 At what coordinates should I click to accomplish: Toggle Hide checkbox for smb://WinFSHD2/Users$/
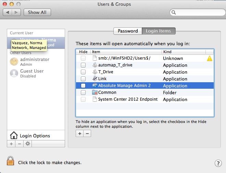(83, 58)
